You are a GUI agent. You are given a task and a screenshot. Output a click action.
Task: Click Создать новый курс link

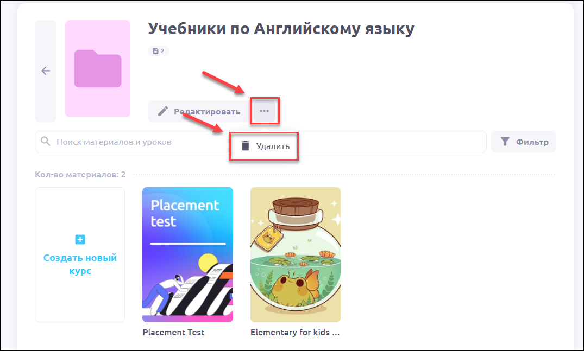click(x=80, y=264)
